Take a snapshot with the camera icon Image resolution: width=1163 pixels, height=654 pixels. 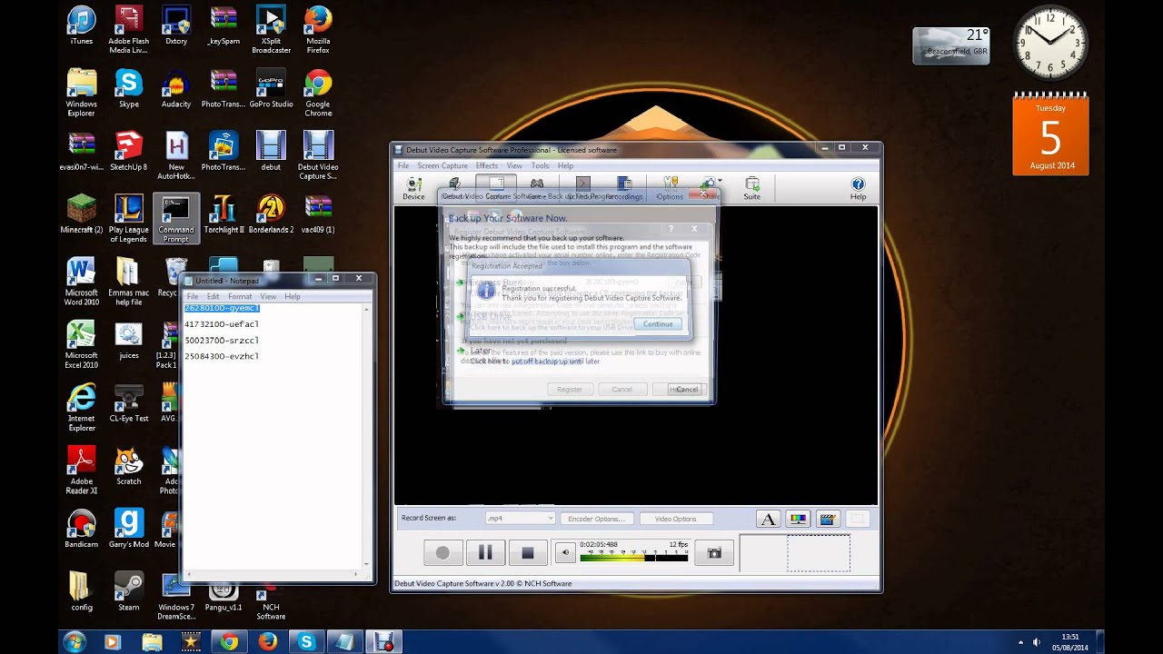click(714, 552)
